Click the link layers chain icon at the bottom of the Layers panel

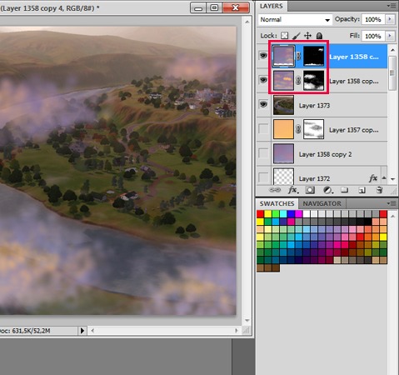[275, 190]
